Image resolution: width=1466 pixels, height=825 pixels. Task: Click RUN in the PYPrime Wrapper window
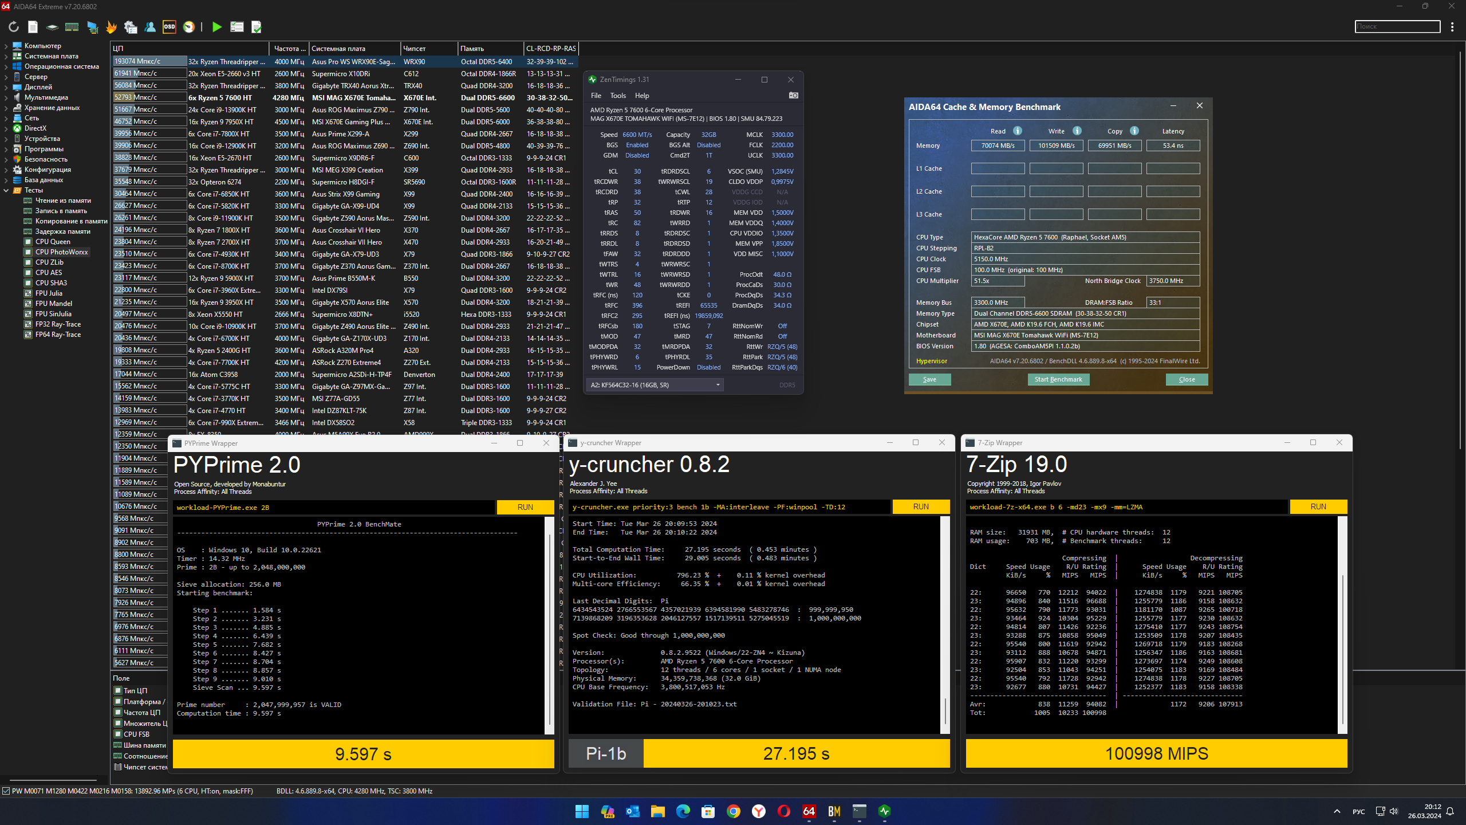tap(525, 507)
